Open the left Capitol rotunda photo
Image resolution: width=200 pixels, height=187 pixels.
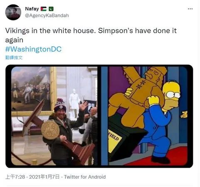(54, 116)
